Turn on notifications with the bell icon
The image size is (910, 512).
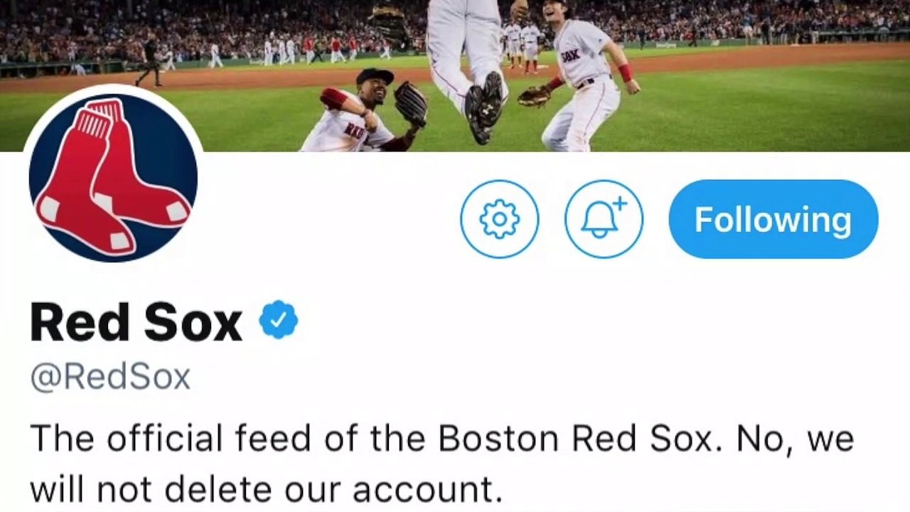click(604, 219)
